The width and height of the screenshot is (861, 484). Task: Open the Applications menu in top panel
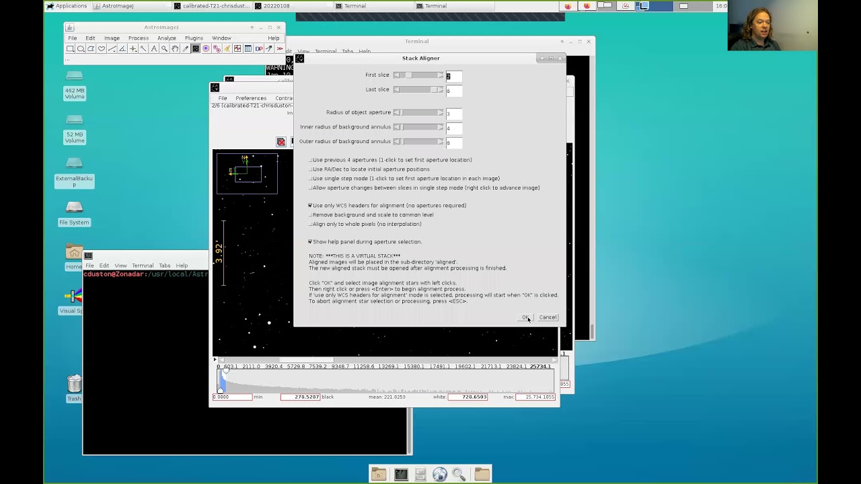click(x=67, y=6)
